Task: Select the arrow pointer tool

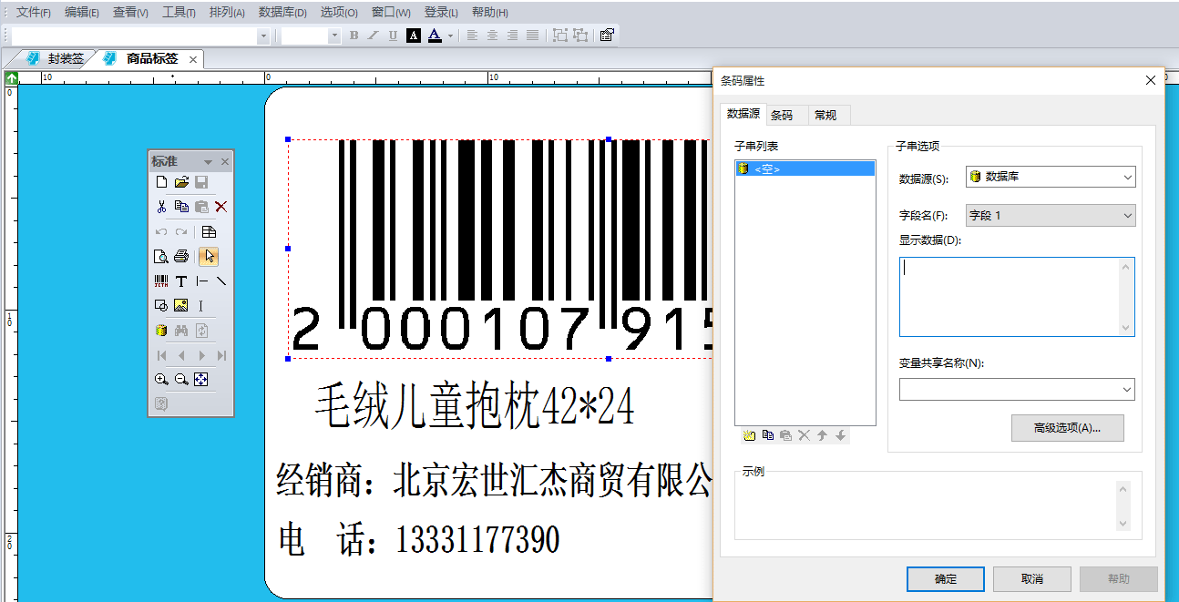Action: [209, 257]
